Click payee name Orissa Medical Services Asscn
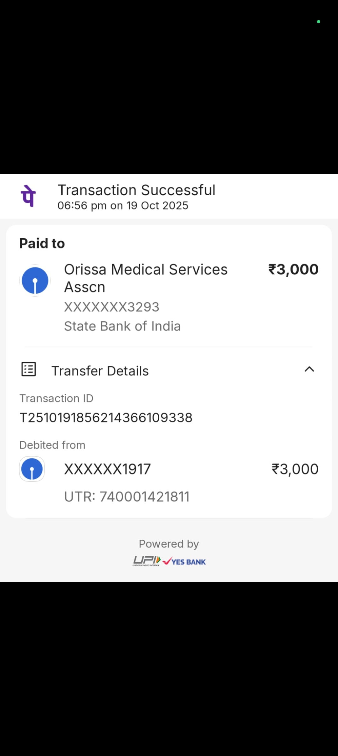This screenshot has width=338, height=756. coord(146,278)
